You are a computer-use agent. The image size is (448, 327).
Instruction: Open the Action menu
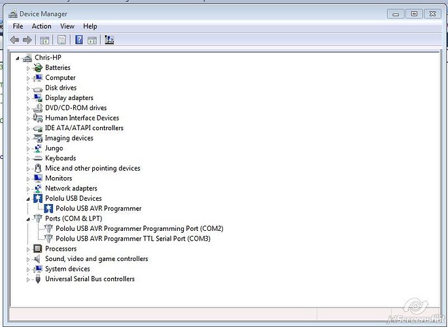click(x=41, y=26)
